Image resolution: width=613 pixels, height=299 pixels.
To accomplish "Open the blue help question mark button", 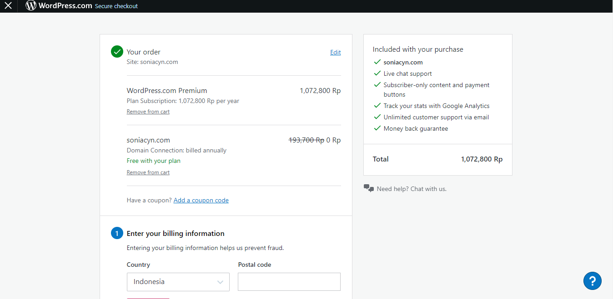I will pyautogui.click(x=593, y=281).
